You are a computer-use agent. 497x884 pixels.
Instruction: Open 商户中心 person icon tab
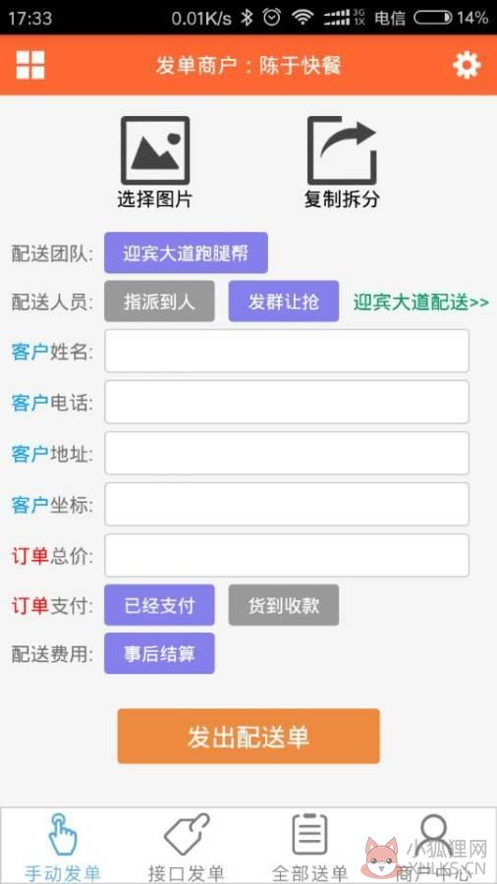[x=433, y=835]
